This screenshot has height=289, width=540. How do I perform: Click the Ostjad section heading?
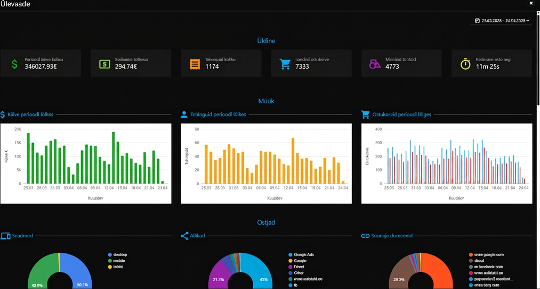point(266,222)
